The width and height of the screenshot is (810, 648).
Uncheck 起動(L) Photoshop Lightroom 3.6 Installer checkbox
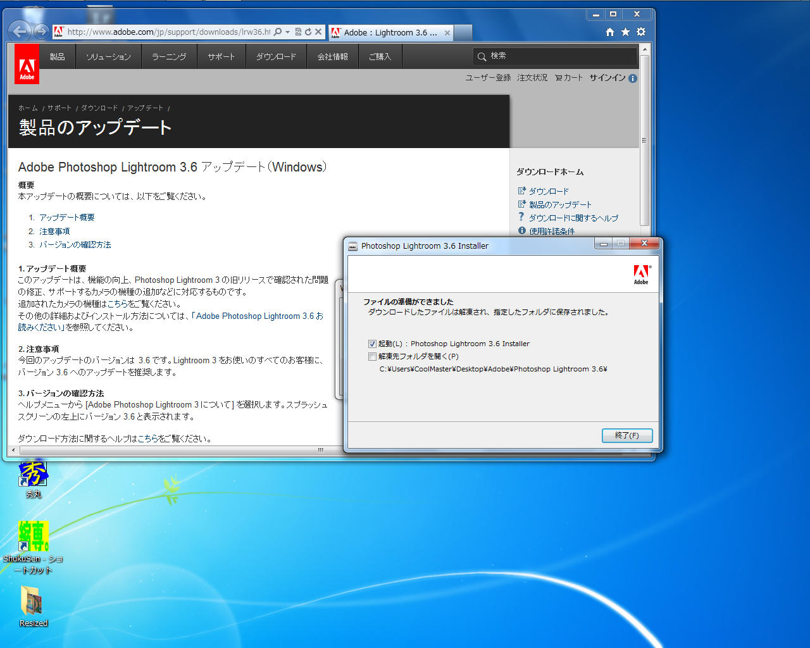[x=372, y=344]
